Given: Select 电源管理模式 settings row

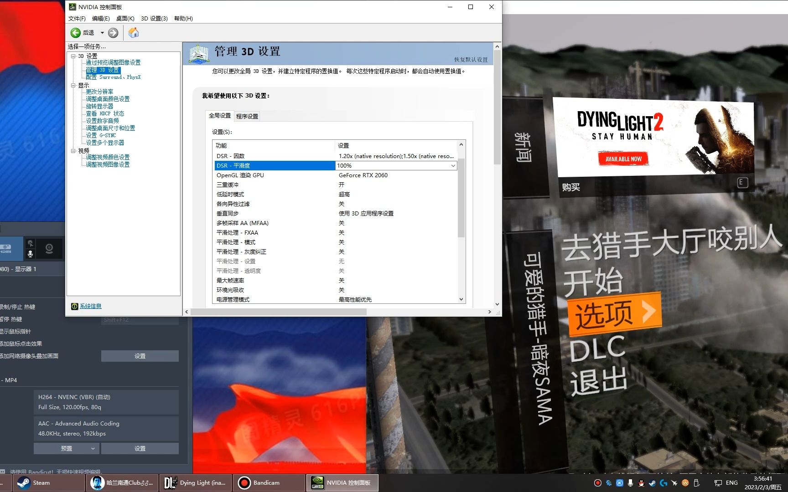Looking at the screenshot, I should pos(336,300).
